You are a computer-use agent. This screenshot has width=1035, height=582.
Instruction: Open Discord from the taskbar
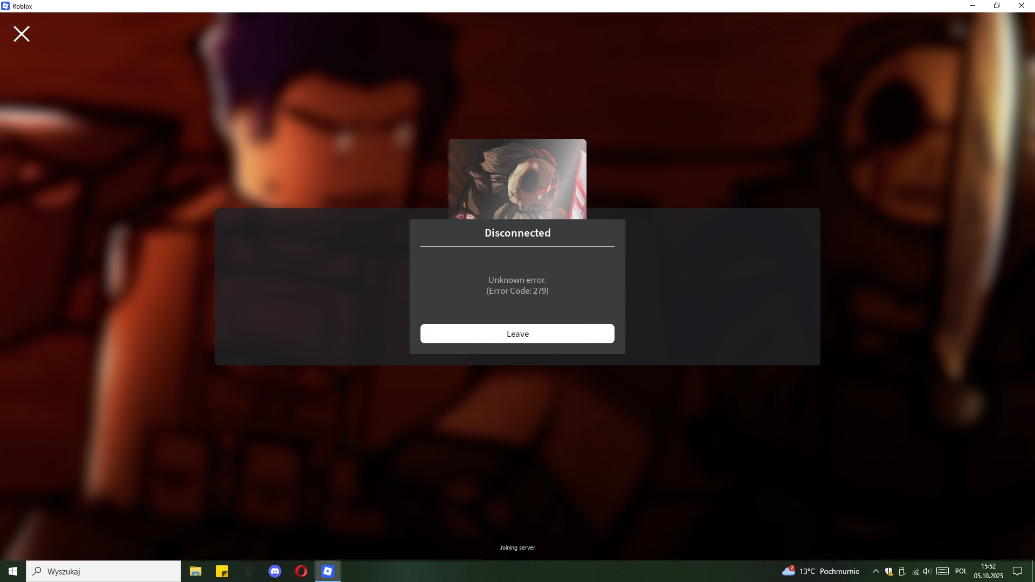pos(275,571)
